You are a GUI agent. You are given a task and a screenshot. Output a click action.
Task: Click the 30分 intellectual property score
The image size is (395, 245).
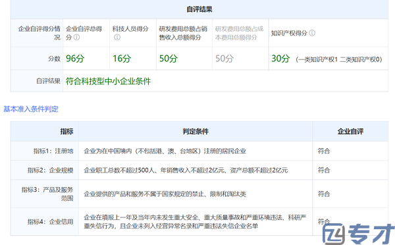click(280, 59)
